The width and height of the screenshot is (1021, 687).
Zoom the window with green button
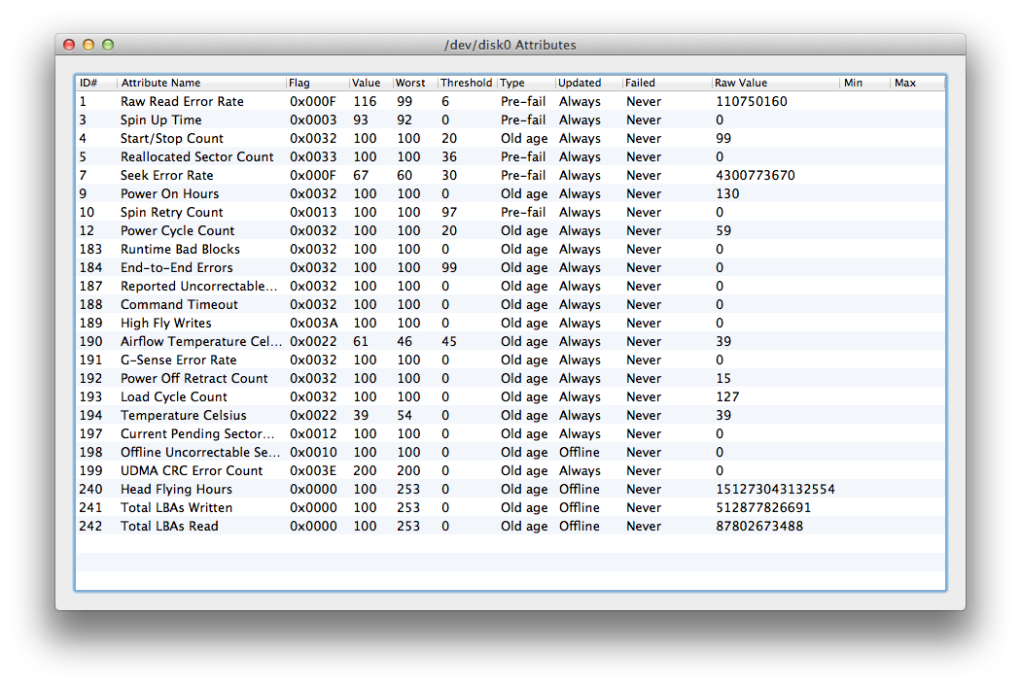[x=108, y=45]
